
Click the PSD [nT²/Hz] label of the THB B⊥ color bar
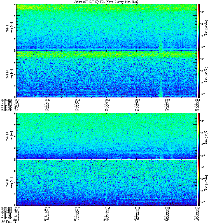207,27
